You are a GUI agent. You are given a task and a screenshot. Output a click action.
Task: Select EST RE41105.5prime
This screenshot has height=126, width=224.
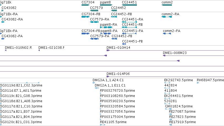pyautogui.click(x=113, y=122)
